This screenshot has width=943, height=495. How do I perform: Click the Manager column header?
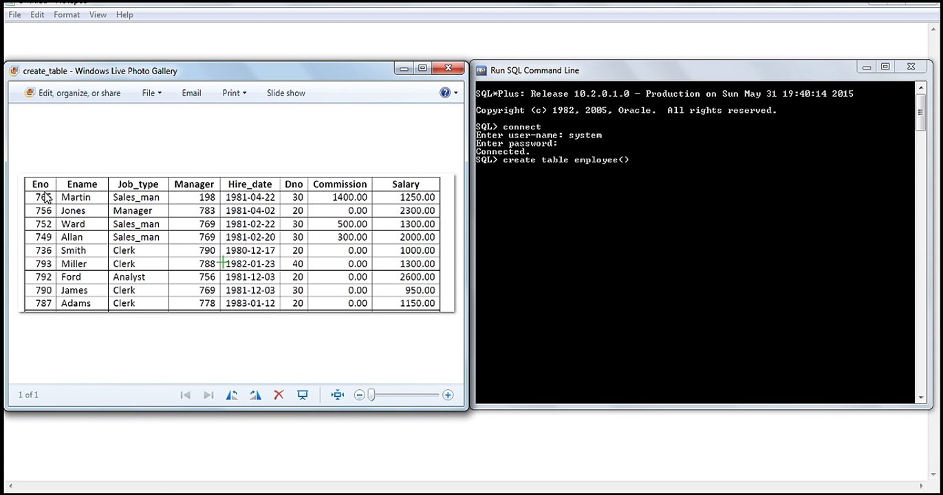point(194,184)
